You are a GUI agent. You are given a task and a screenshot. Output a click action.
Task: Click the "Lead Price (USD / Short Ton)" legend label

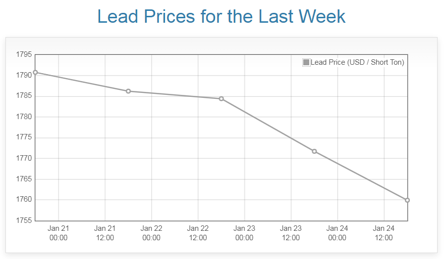coord(357,62)
